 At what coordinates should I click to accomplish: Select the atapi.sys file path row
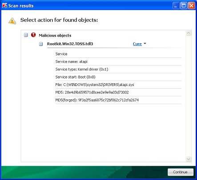tap(118, 85)
